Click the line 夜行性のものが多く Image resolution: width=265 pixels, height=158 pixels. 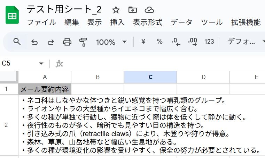click(x=113, y=125)
